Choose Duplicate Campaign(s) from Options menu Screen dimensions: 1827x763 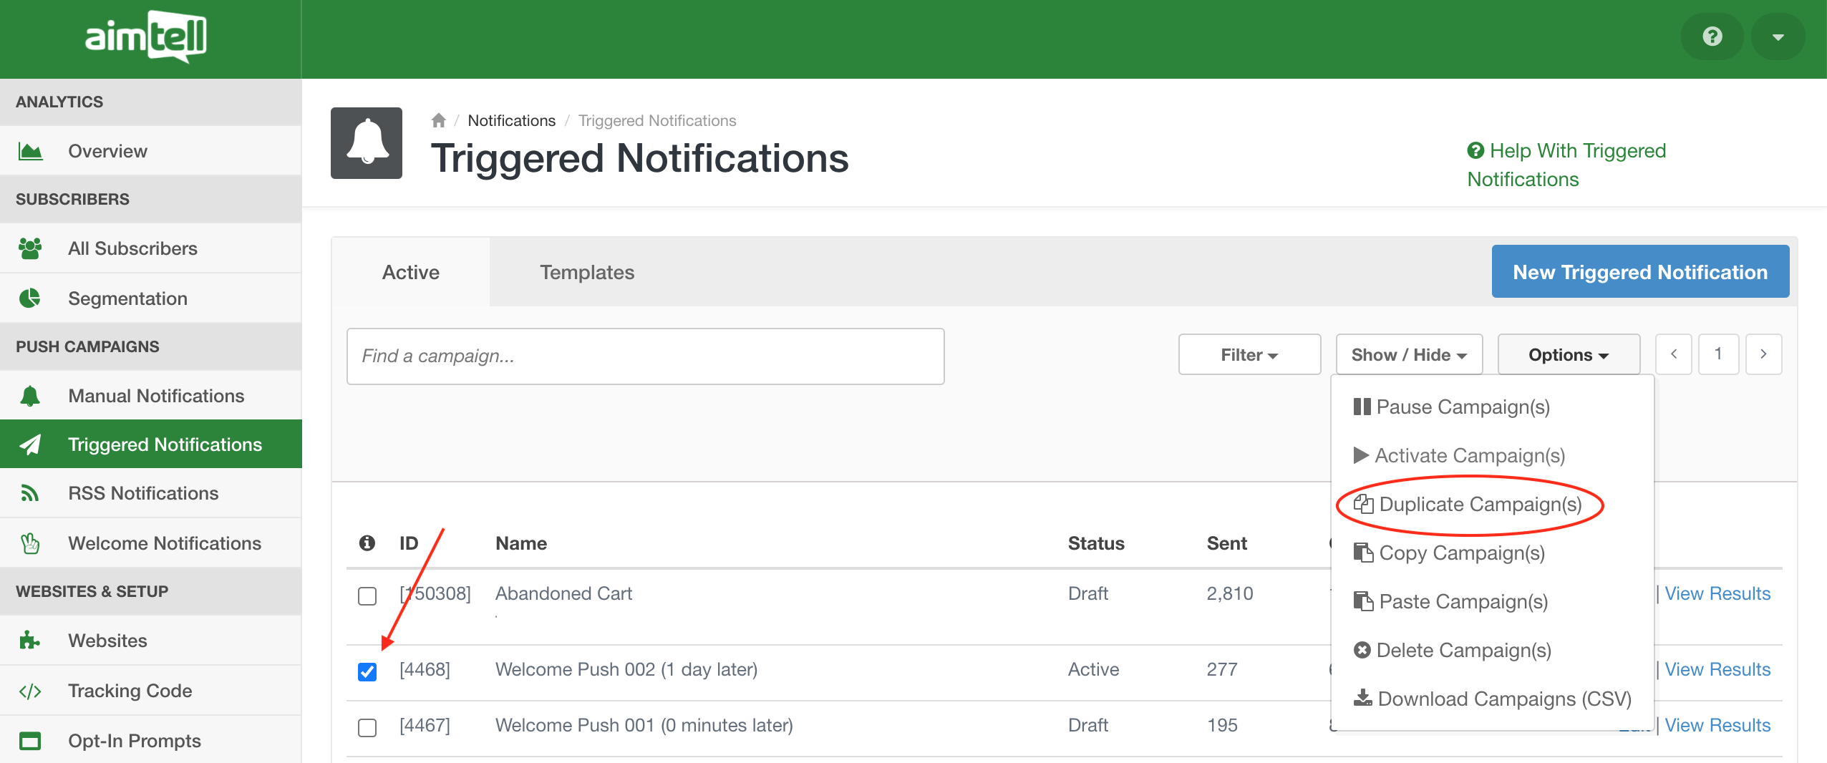pyautogui.click(x=1480, y=505)
